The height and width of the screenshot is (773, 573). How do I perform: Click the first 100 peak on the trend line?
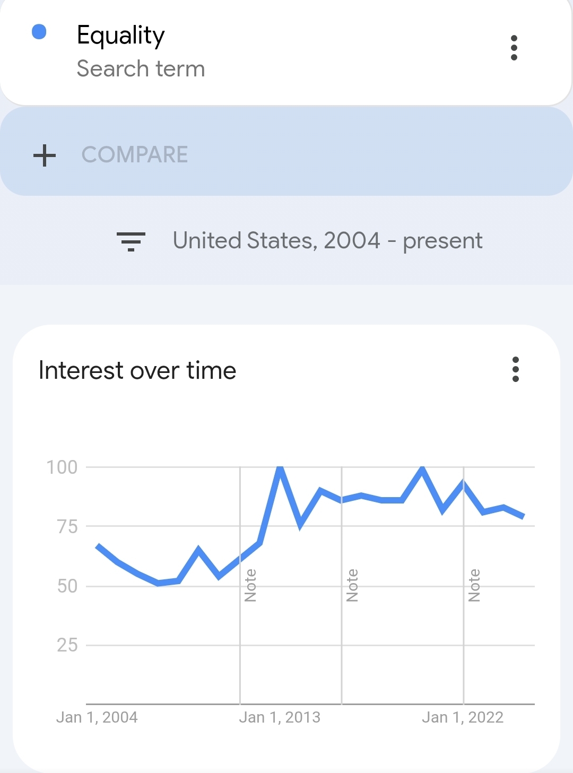tap(280, 468)
